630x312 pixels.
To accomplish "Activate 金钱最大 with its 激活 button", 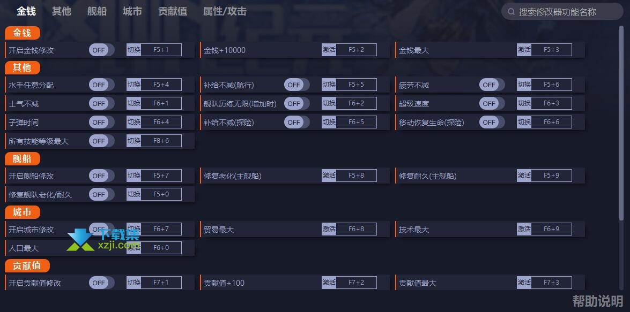I will point(524,50).
